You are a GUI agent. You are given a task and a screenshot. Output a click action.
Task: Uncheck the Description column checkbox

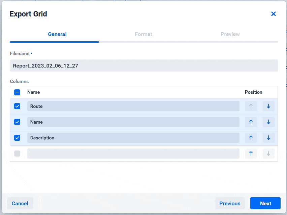pyautogui.click(x=17, y=138)
